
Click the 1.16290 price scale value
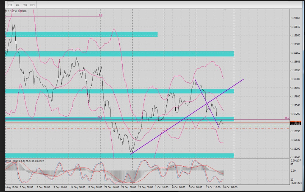[x=296, y=149]
